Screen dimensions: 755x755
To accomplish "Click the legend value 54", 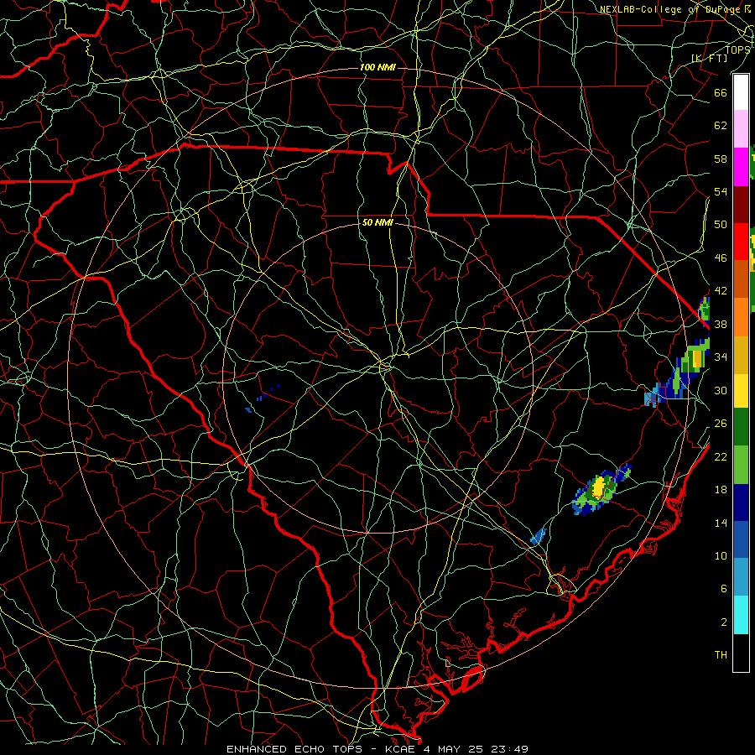I will (x=721, y=191).
